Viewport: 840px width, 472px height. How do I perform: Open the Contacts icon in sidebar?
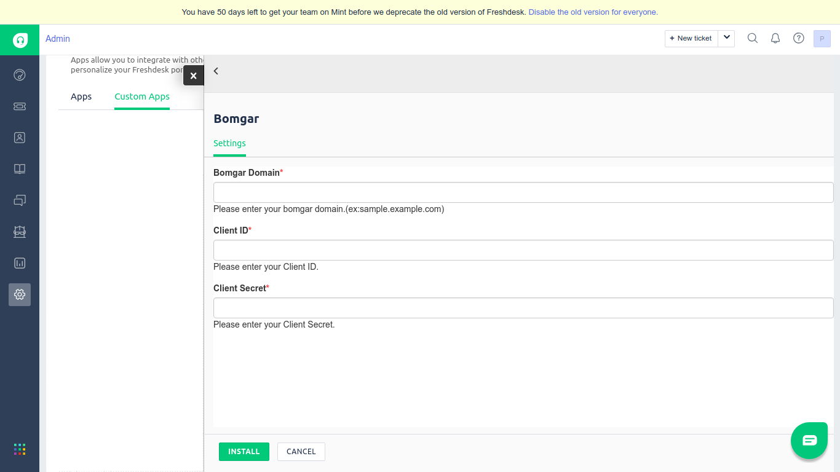coord(20,138)
